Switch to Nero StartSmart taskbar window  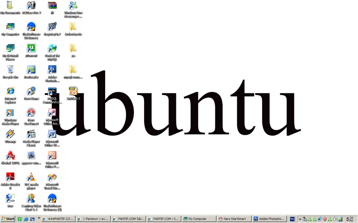(x=234, y=219)
